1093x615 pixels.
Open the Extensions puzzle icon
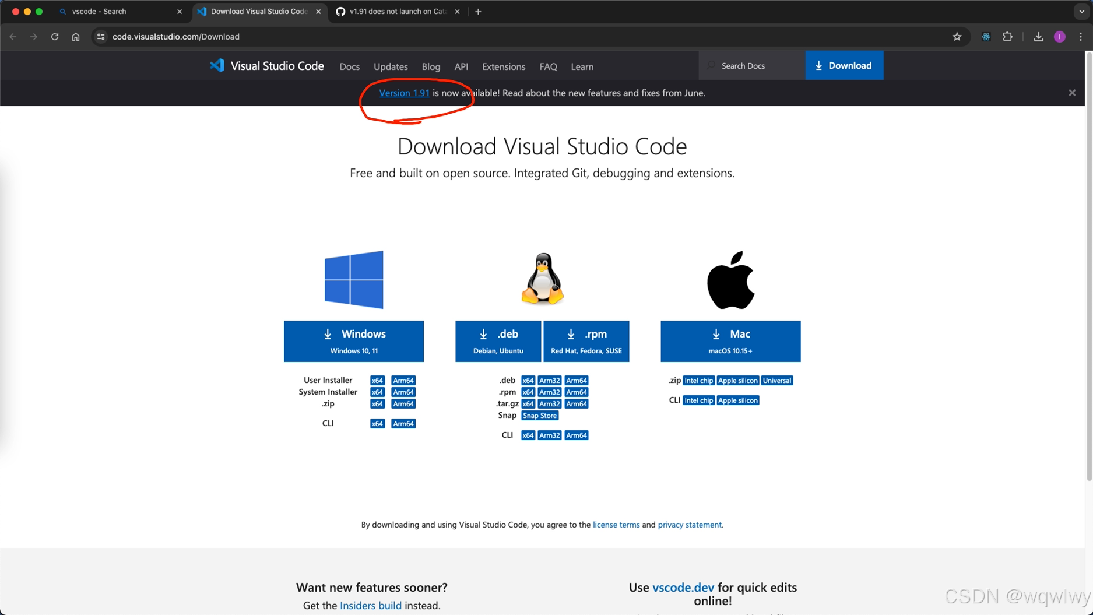click(1007, 37)
